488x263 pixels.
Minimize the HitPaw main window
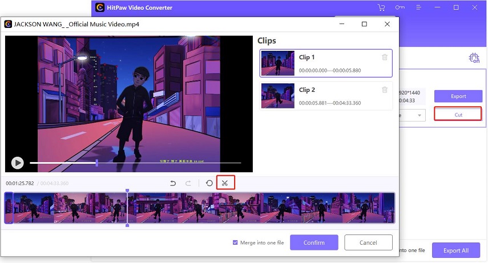(437, 7)
